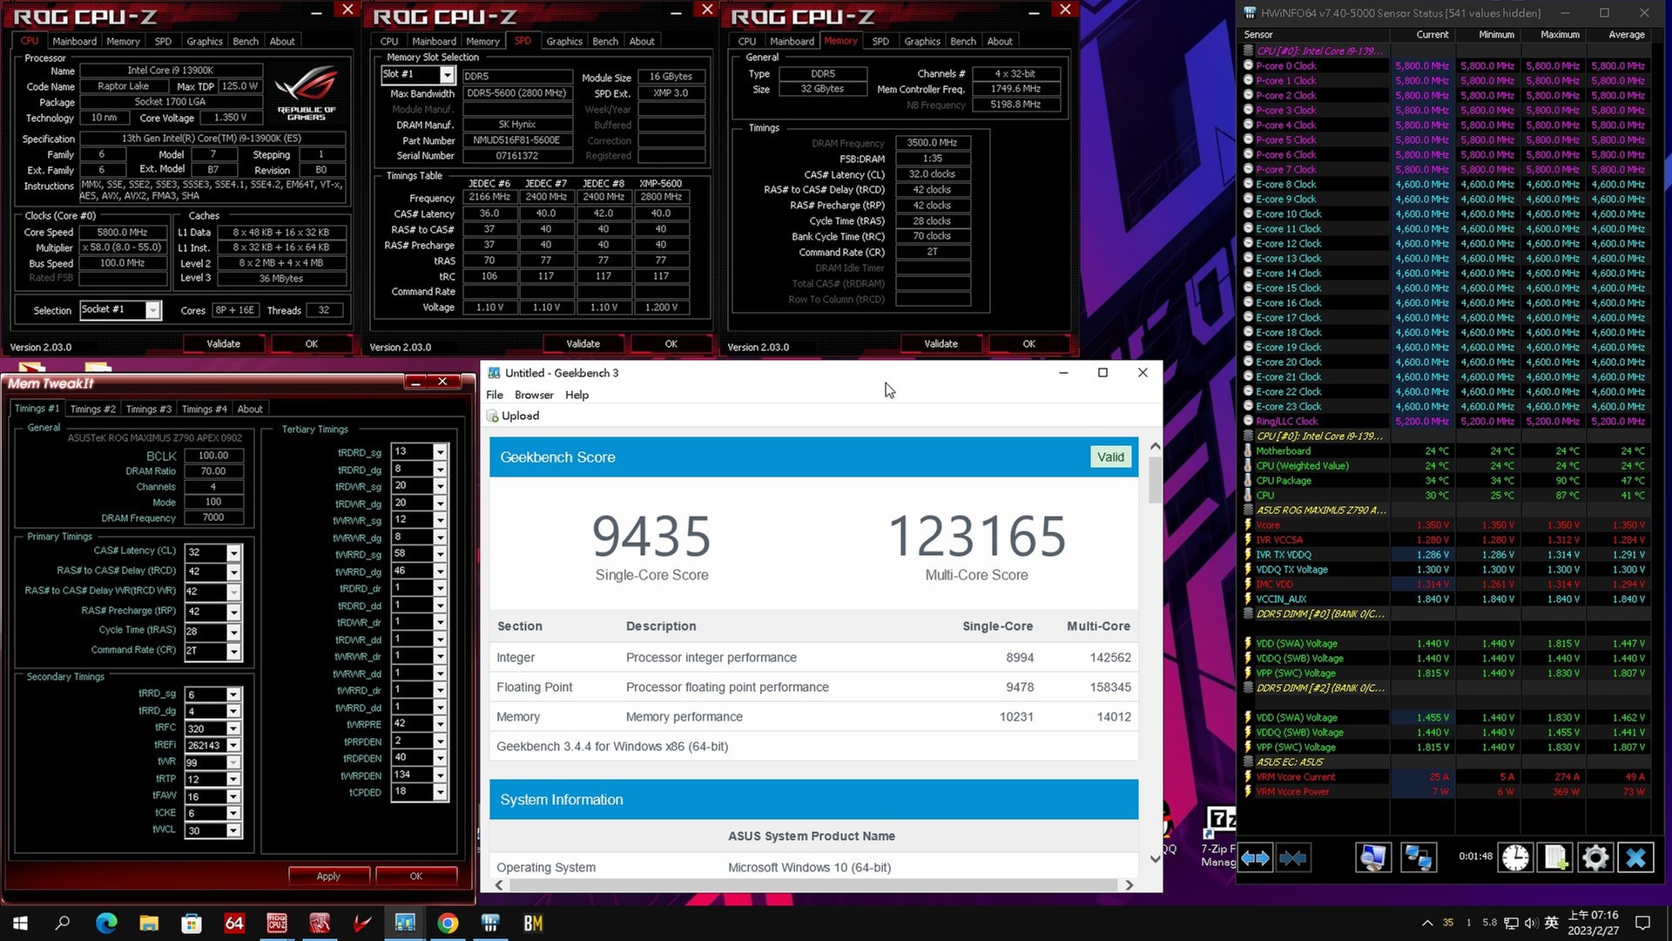Switch to Timings #3 tab in MemTweakIt
The height and width of the screenshot is (941, 1672).
pyautogui.click(x=149, y=410)
